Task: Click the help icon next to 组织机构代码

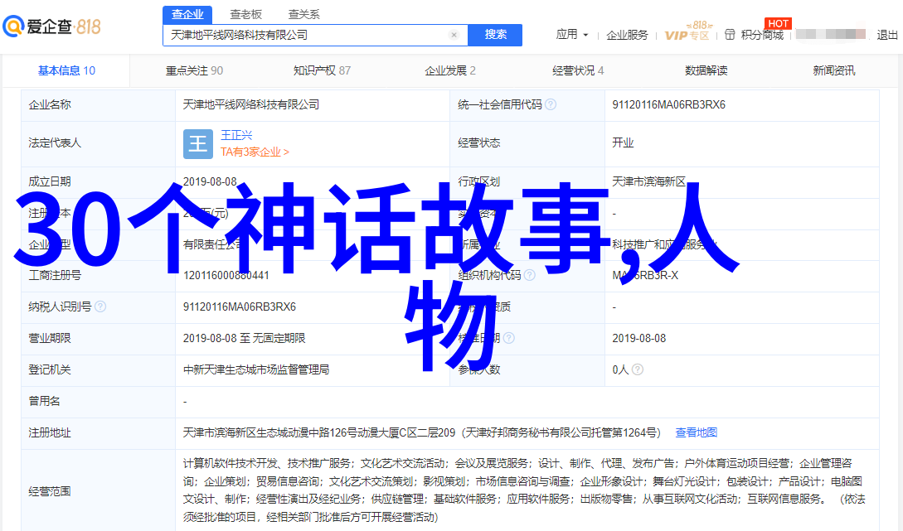Action: 529,276
